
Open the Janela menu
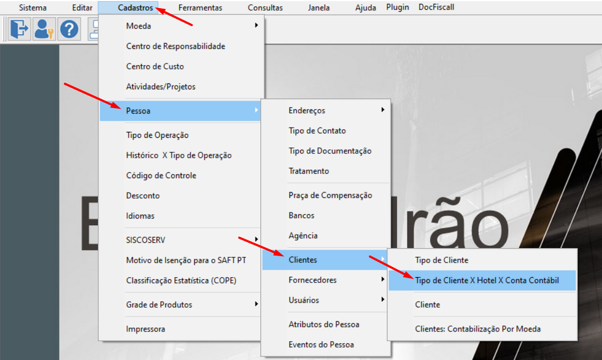pyautogui.click(x=318, y=8)
